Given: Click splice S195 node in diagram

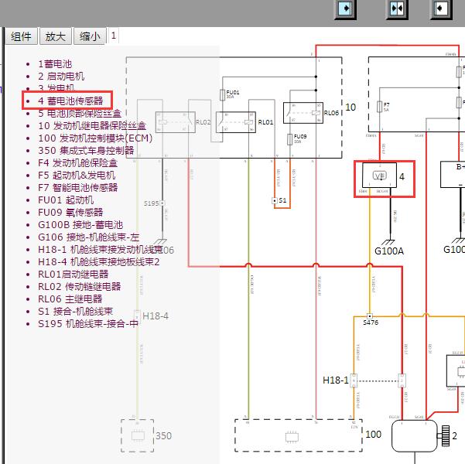Looking at the screenshot, I should [162, 203].
